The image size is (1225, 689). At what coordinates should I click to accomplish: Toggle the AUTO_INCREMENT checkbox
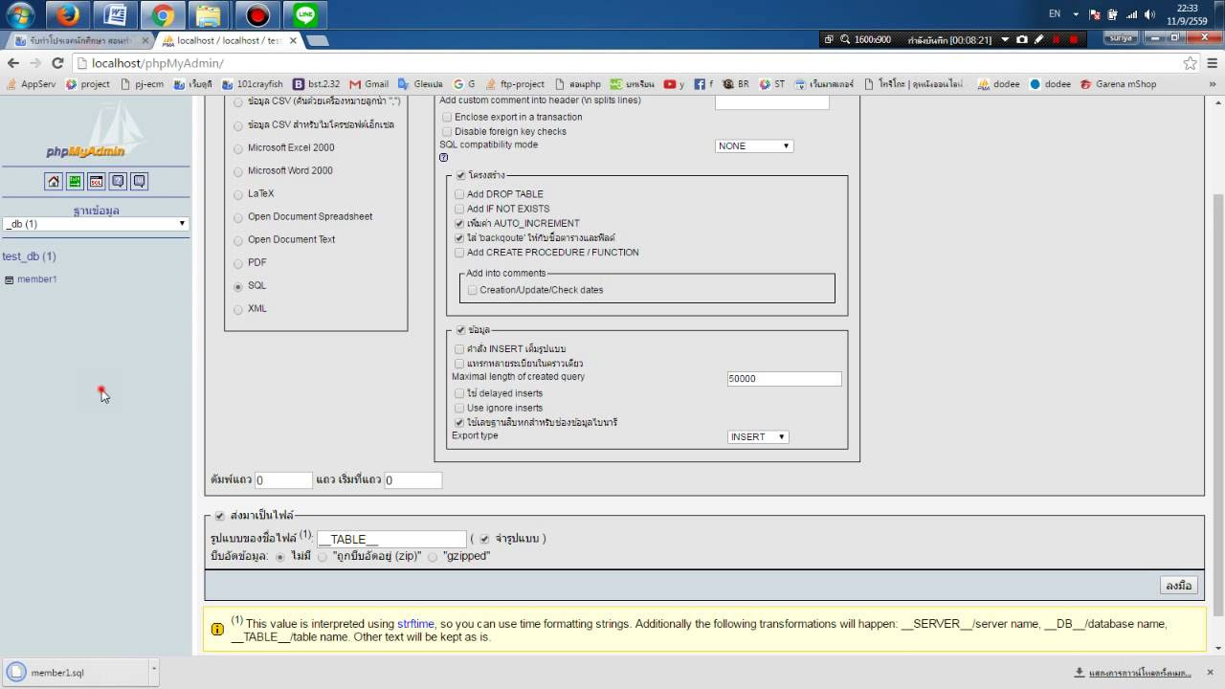coord(459,223)
